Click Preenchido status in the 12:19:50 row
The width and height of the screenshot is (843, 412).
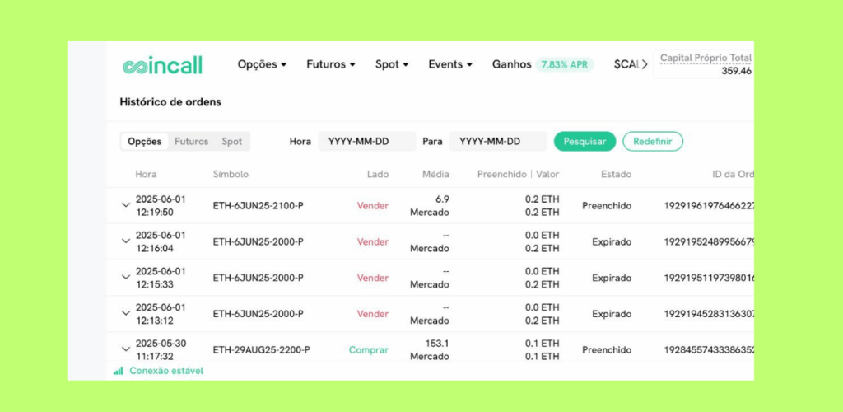click(x=607, y=205)
